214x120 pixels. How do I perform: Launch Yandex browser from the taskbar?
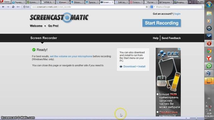[209, 58]
